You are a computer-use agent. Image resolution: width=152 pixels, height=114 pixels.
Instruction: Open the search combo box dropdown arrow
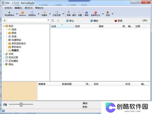[48, 20]
